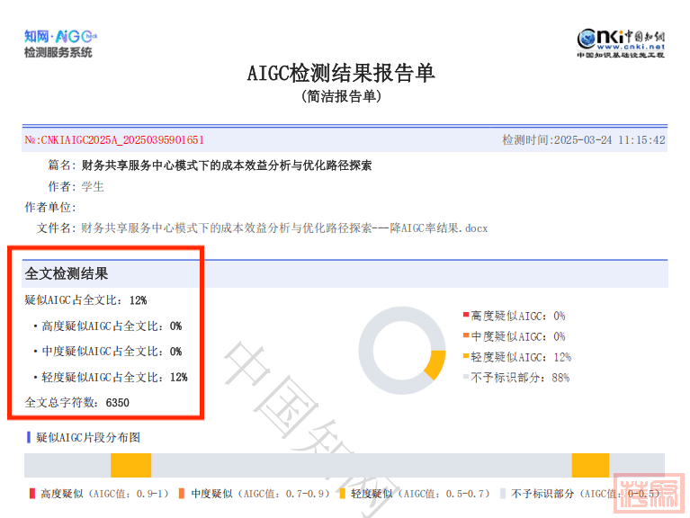Click the report title AIGC检测结果报告单
Viewport: 690px width, 518px height.
(x=341, y=73)
